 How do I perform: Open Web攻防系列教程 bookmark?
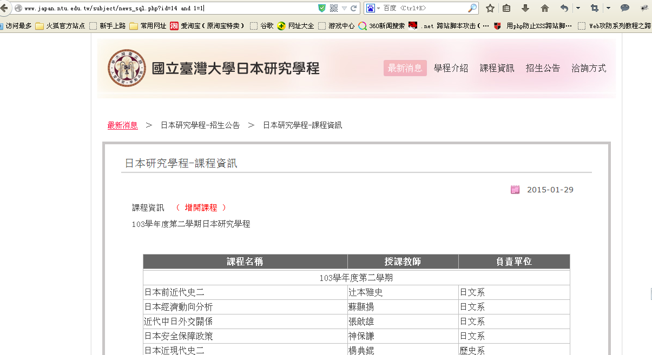click(615, 25)
